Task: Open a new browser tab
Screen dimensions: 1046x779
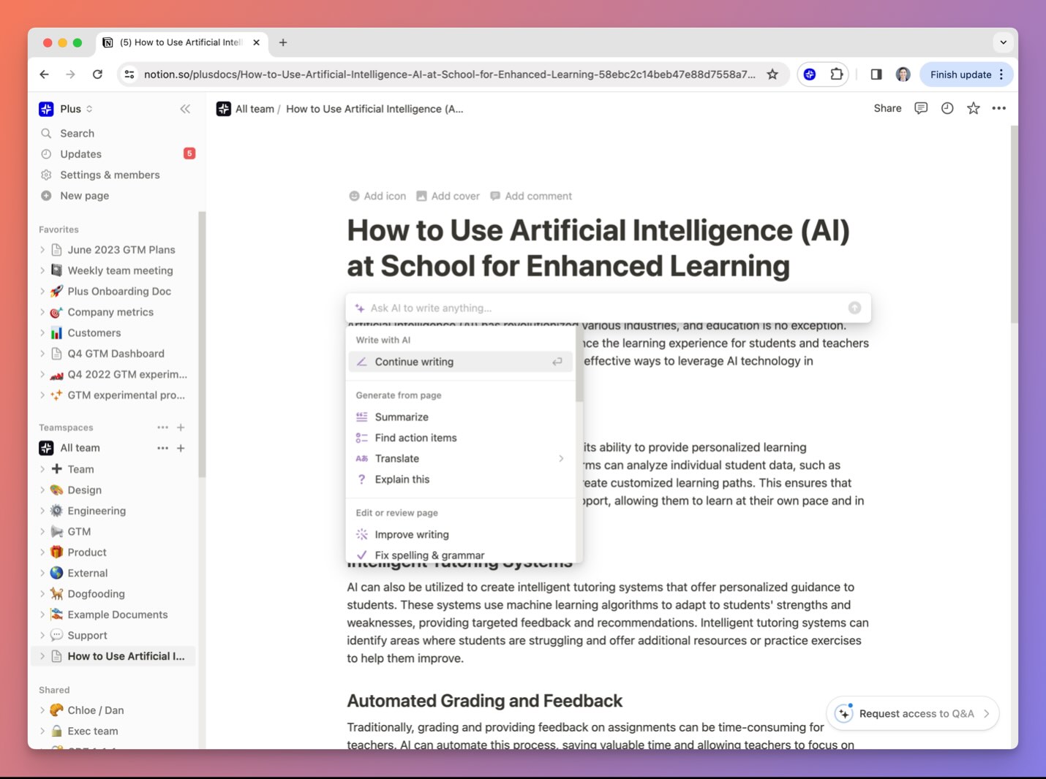Action: pyautogui.click(x=283, y=42)
